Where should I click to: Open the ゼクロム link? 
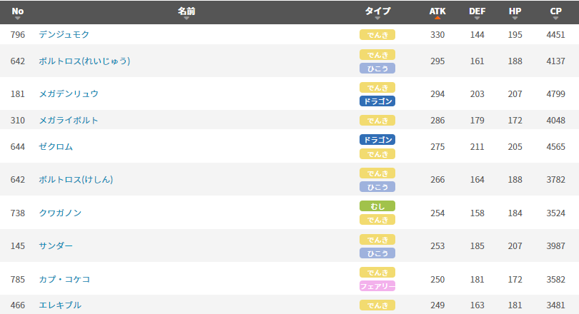point(56,147)
